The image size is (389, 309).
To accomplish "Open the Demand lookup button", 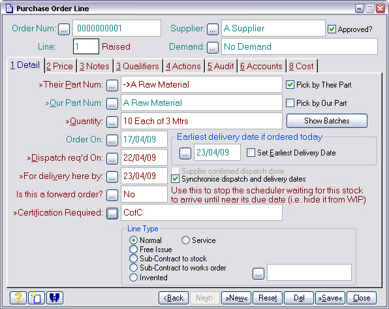I will click(213, 48).
